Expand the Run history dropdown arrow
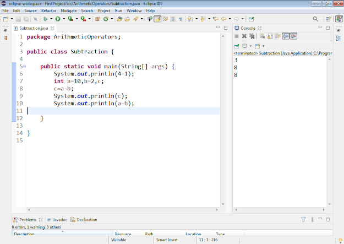The height and width of the screenshot is (244, 344). 64,19
